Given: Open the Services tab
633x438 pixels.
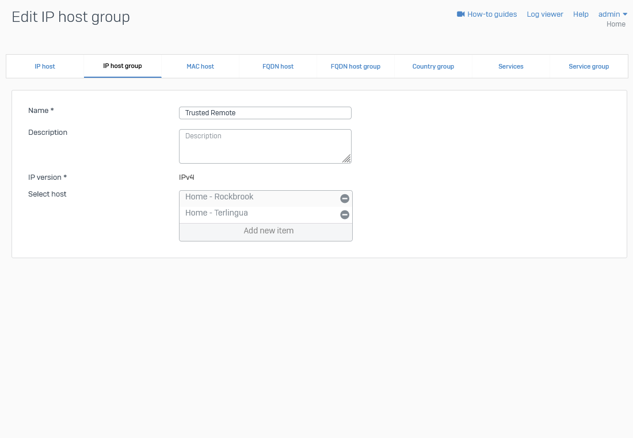Looking at the screenshot, I should (x=511, y=66).
